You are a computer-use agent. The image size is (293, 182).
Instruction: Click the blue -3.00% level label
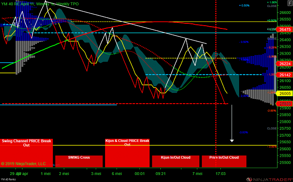pos(243,133)
